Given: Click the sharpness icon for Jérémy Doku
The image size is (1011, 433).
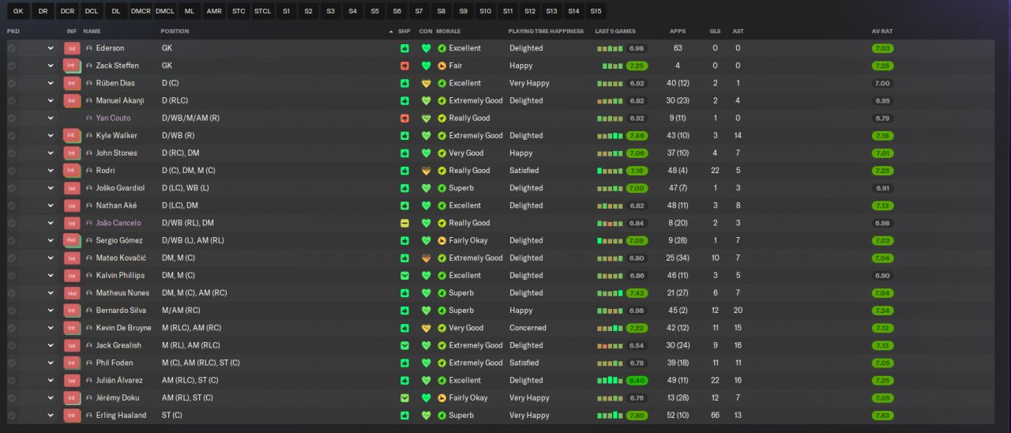Looking at the screenshot, I should click(x=404, y=397).
